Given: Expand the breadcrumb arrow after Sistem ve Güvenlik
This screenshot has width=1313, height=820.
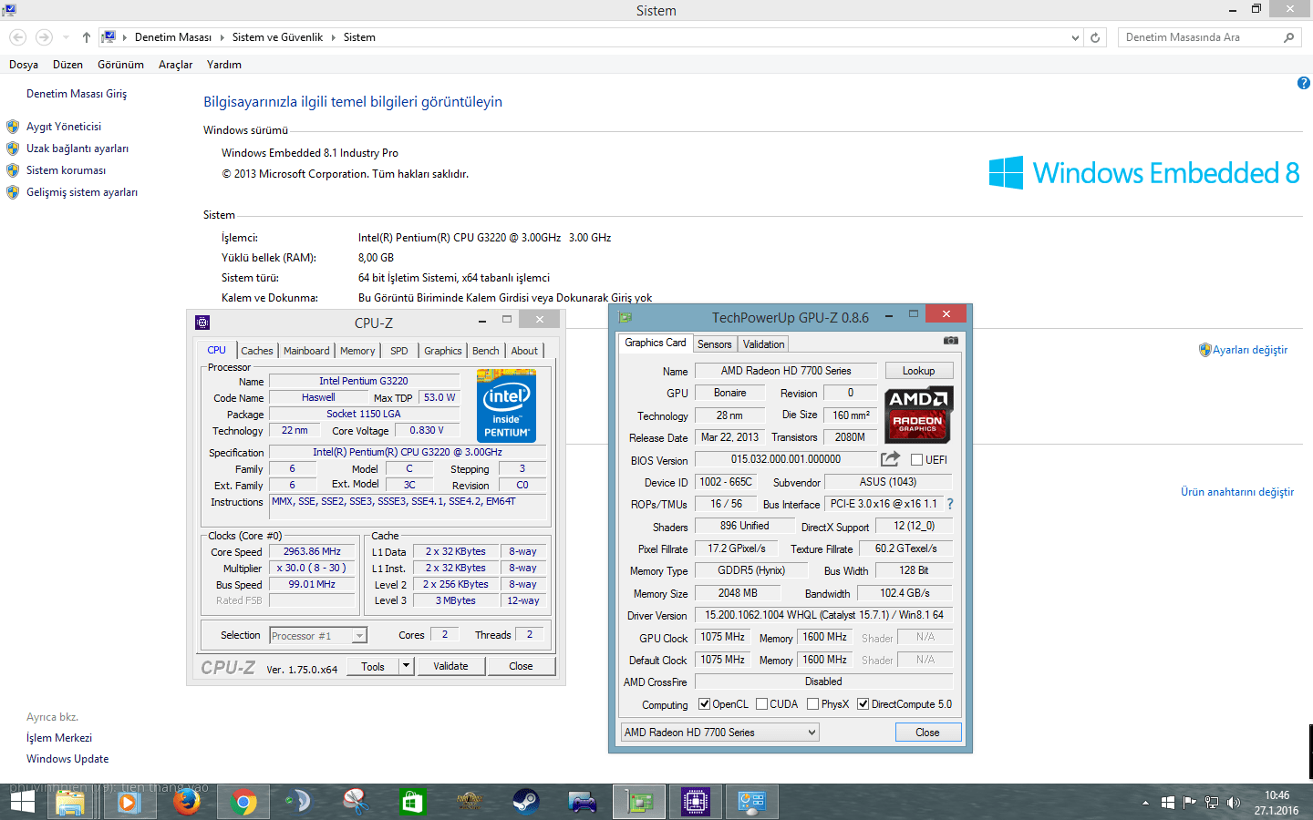Looking at the screenshot, I should 333,37.
